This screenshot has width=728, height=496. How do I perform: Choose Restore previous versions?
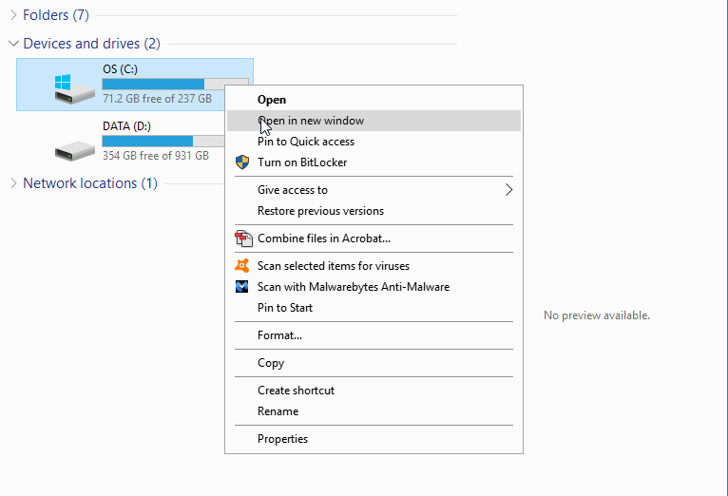[320, 211]
